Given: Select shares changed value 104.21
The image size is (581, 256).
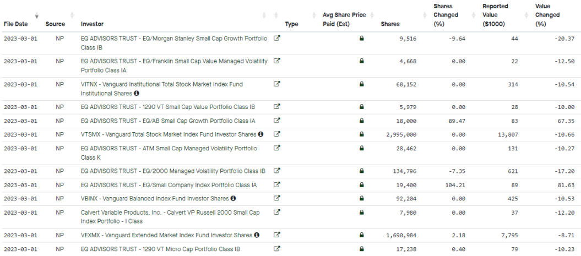Looking at the screenshot, I should pyautogui.click(x=455, y=185).
